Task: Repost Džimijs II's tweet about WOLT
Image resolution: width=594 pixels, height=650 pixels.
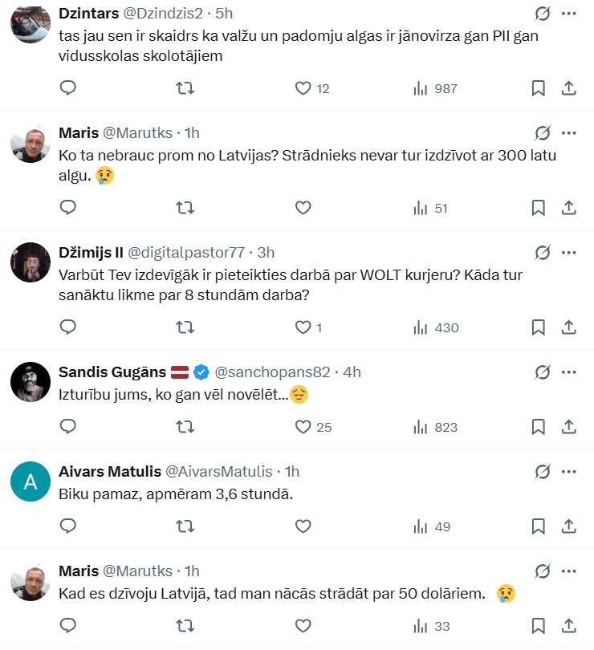Action: [185, 327]
